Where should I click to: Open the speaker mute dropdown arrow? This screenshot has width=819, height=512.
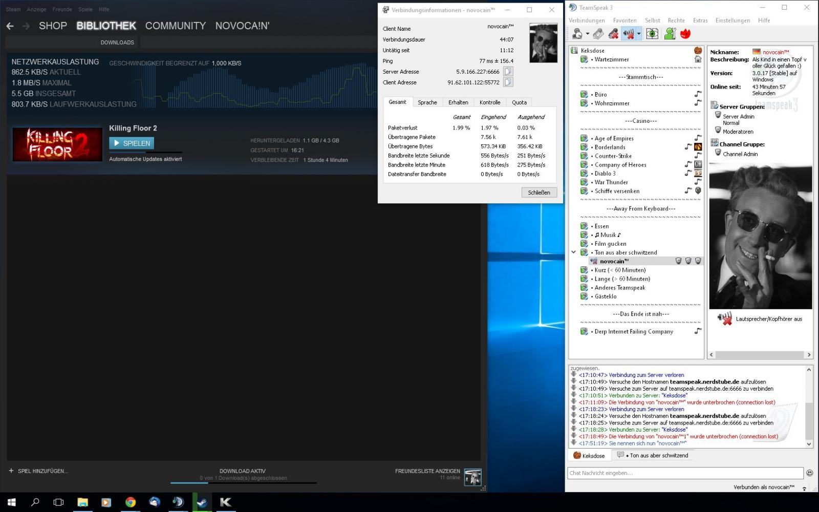[639, 34]
